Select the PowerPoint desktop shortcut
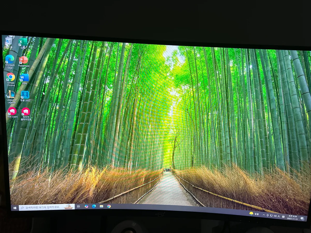311x233 pixels. [24, 62]
